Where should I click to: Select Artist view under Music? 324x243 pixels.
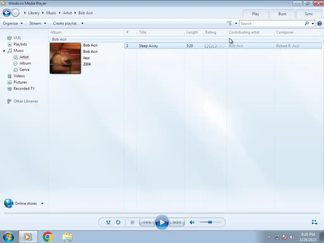point(21,57)
